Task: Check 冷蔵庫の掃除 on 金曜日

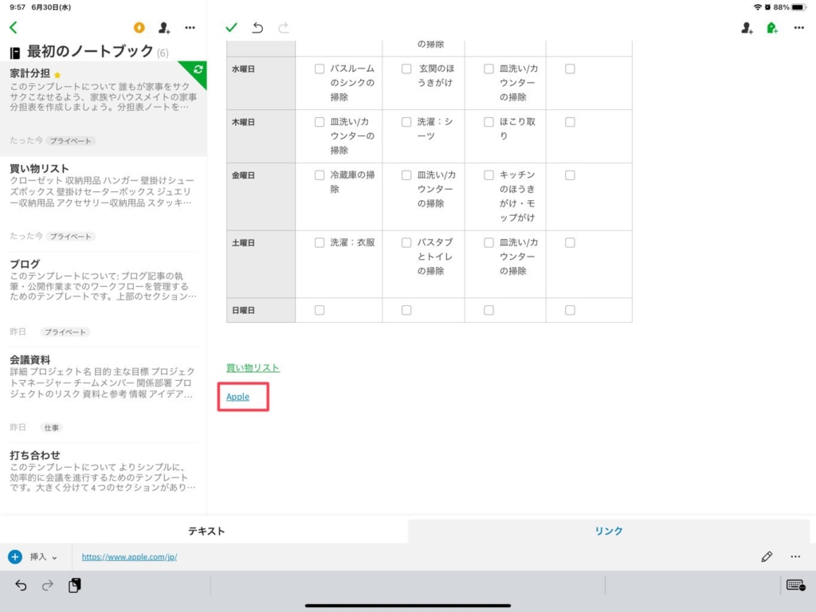Action: tap(320, 175)
